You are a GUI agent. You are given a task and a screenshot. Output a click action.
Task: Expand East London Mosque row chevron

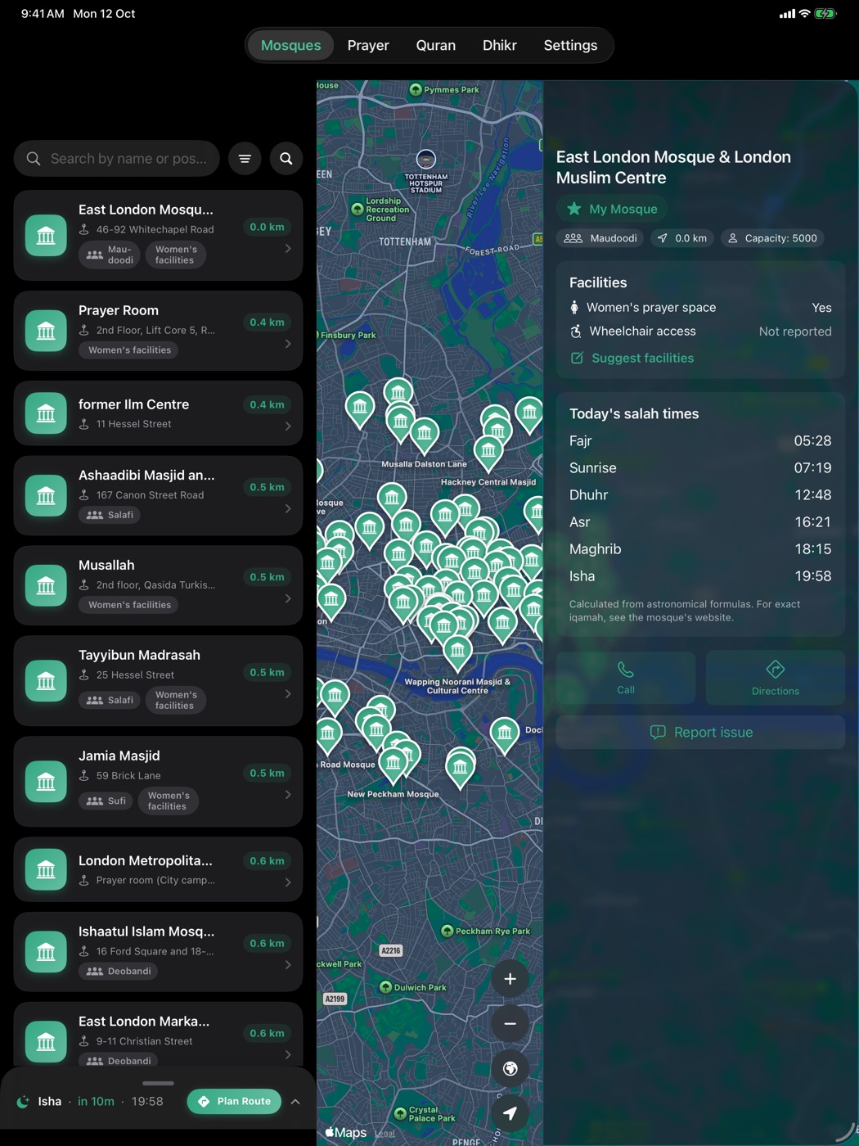click(x=288, y=248)
